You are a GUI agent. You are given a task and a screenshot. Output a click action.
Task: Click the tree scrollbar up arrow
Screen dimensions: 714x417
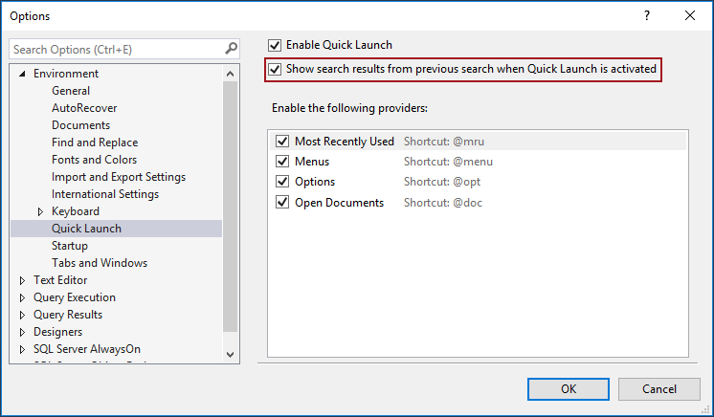click(x=231, y=74)
